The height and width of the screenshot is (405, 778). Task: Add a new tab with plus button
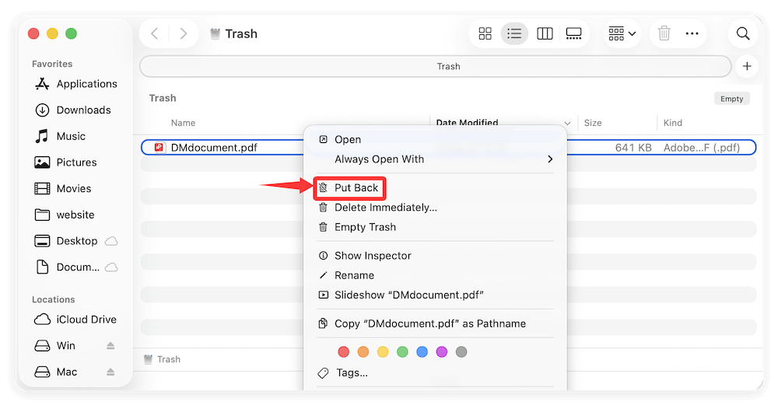747,66
